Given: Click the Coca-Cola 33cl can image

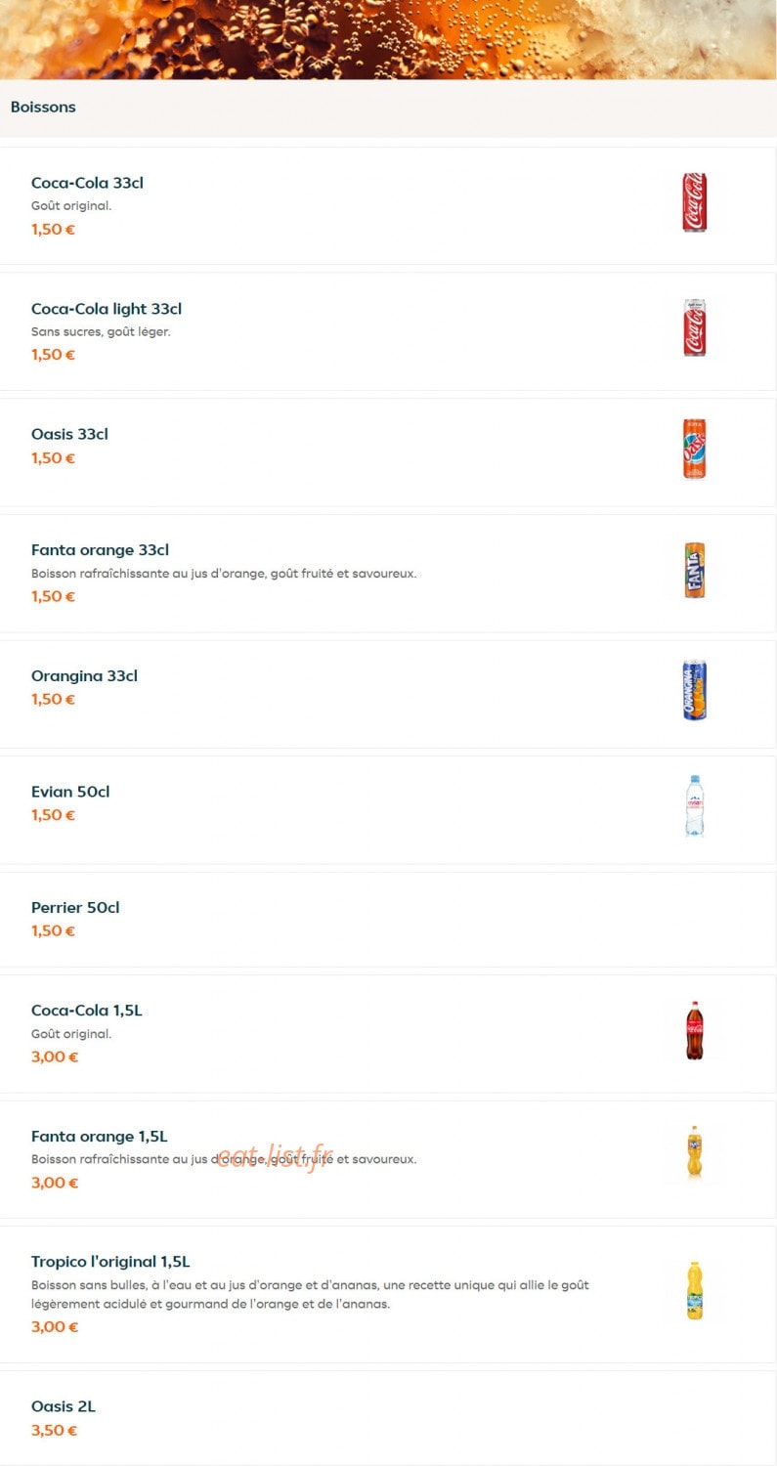Looking at the screenshot, I should (694, 202).
